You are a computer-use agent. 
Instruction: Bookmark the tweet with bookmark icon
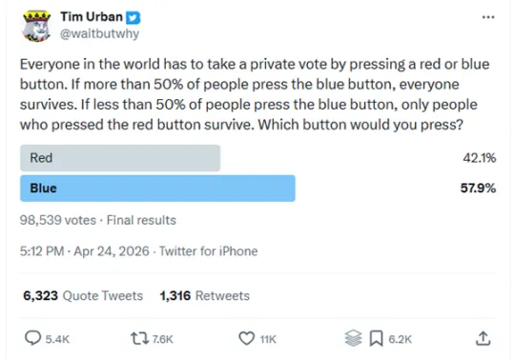376,338
